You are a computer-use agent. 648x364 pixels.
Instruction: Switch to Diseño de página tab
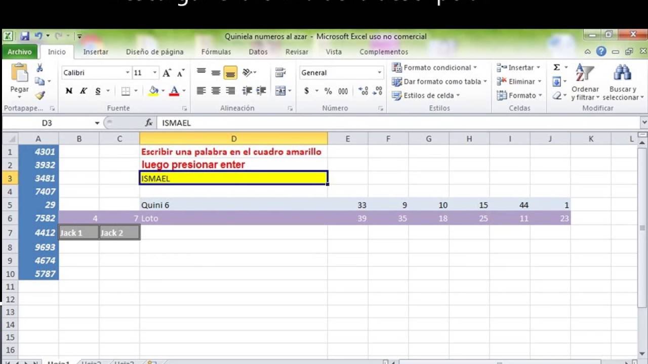155,52
